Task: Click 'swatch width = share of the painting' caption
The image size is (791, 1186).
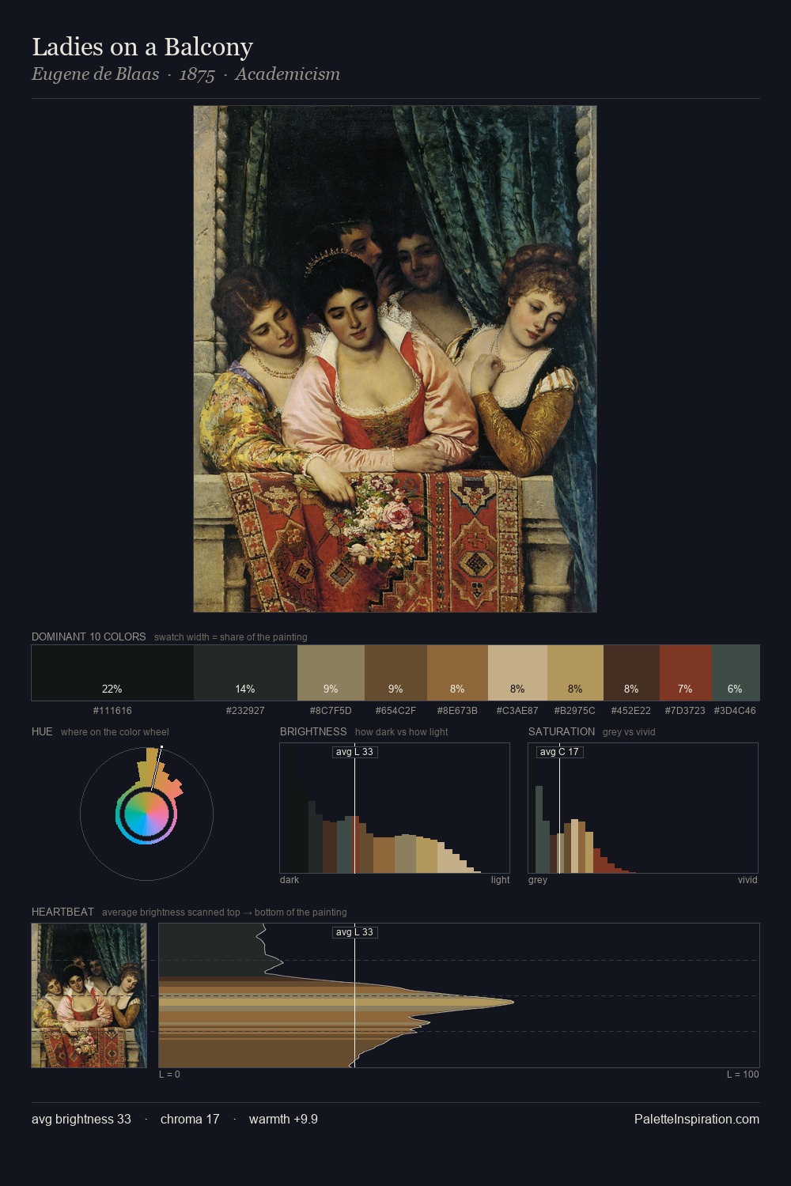Action: tap(231, 637)
